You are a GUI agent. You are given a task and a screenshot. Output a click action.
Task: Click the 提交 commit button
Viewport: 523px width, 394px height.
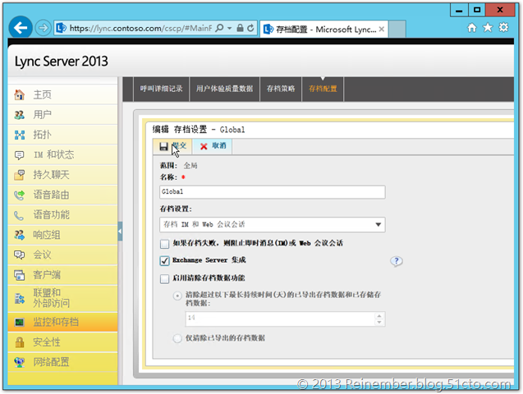point(173,145)
